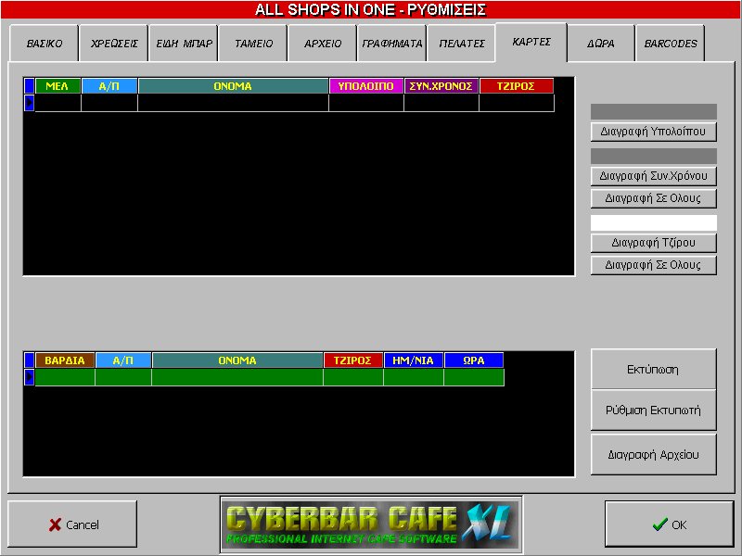The image size is (742, 556).
Task: Click the Διαγραφή Συν.Χρόνου button
Action: (653, 176)
